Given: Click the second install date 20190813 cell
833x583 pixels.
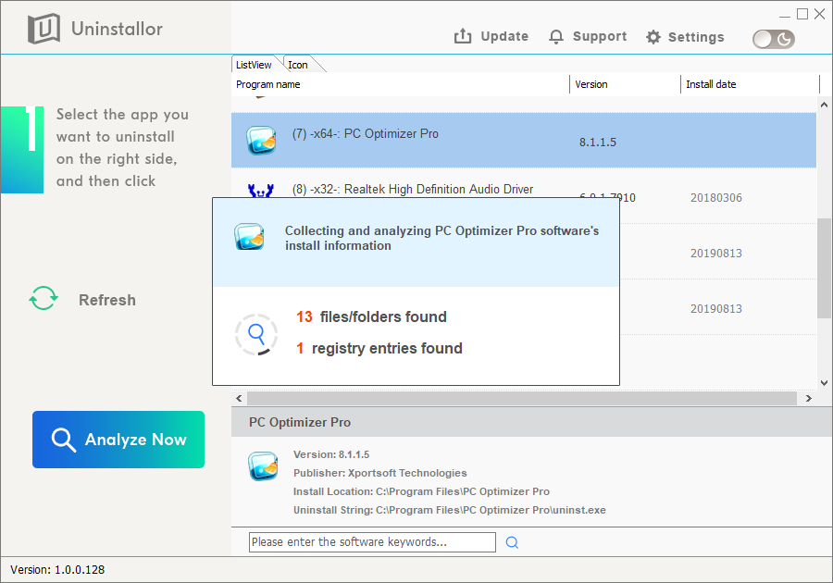Looking at the screenshot, I should [716, 309].
